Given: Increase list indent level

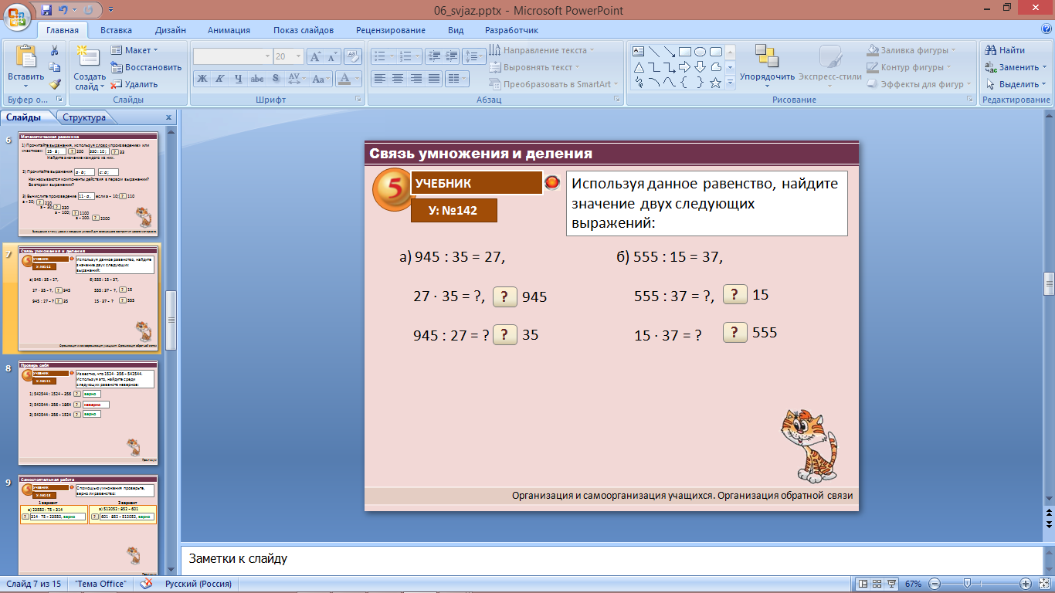Looking at the screenshot, I should pyautogui.click(x=450, y=56).
